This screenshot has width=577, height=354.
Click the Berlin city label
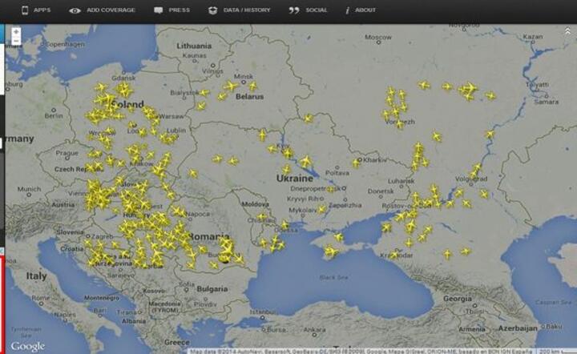(54, 116)
